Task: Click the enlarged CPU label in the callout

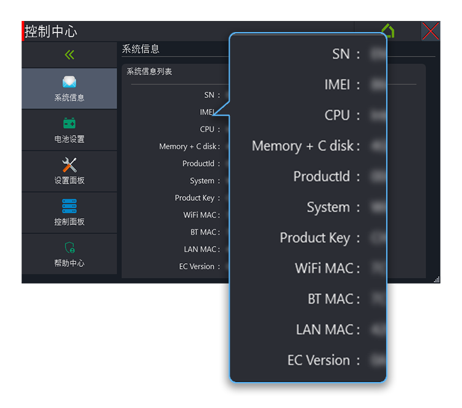Action: click(x=337, y=115)
